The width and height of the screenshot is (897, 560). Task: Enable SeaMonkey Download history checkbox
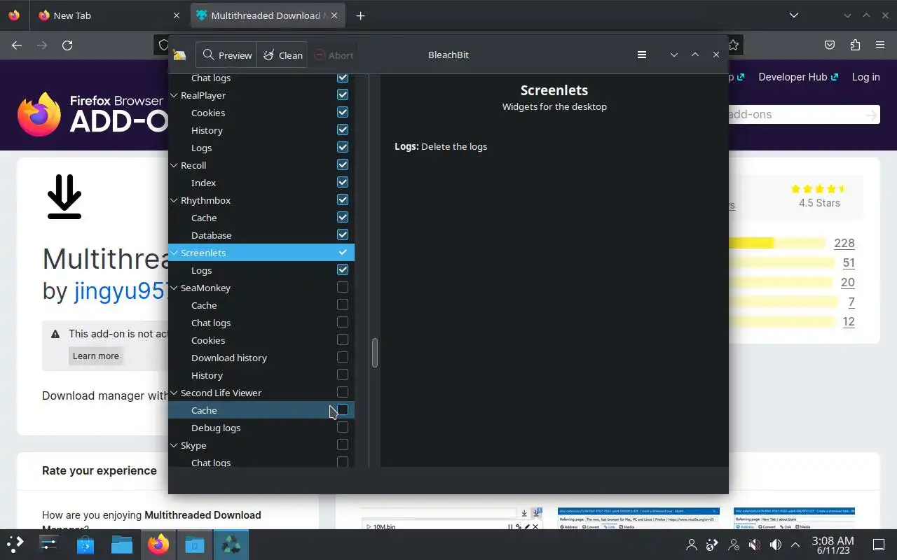pyautogui.click(x=343, y=357)
